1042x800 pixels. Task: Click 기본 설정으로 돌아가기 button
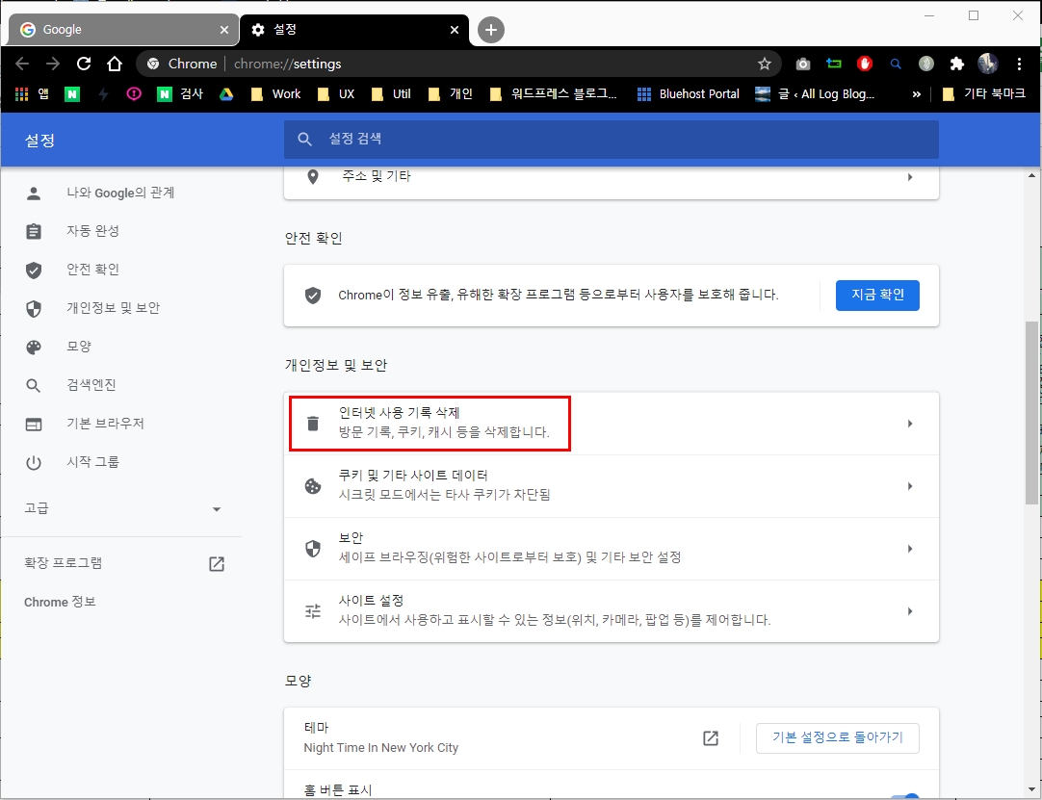click(837, 737)
